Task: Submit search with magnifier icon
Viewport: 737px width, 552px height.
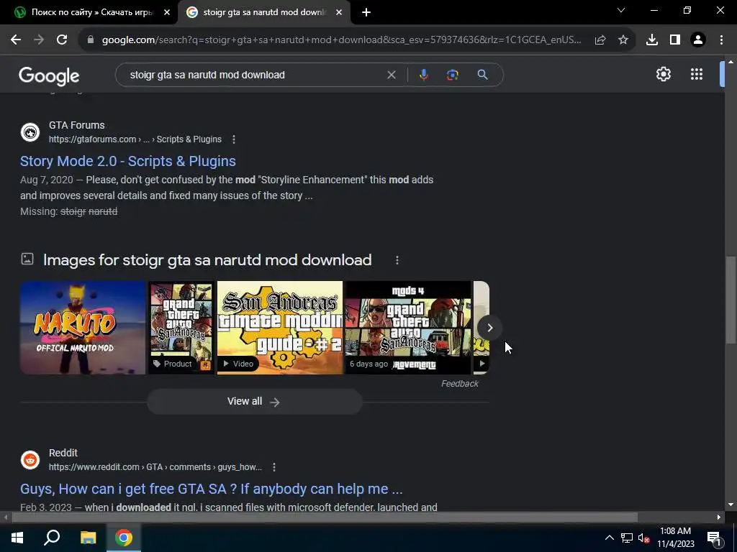Action: click(x=482, y=75)
